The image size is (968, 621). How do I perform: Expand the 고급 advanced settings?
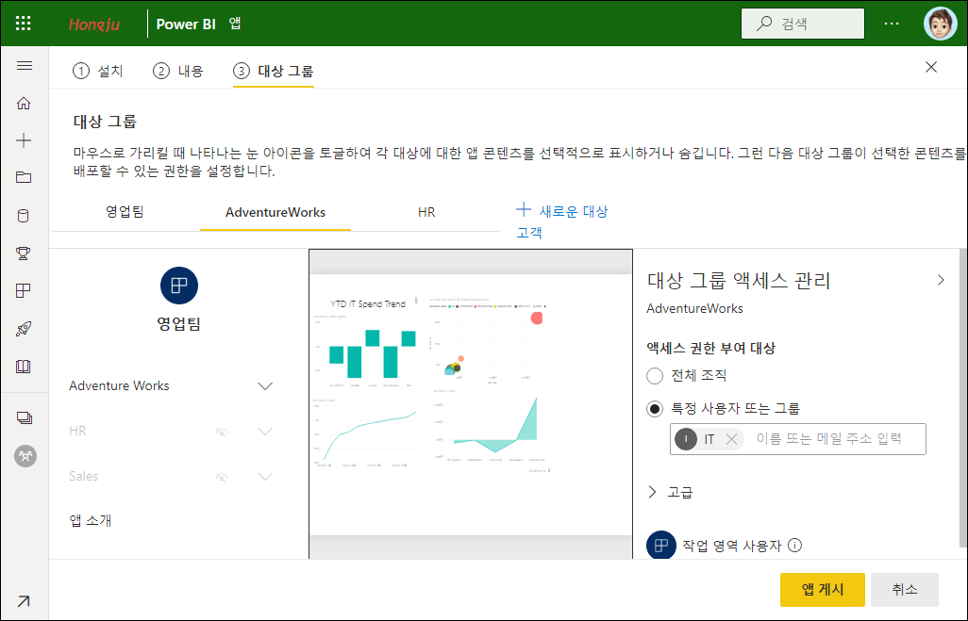671,492
